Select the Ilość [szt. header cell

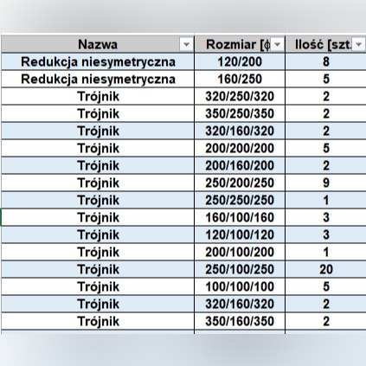click(x=325, y=44)
